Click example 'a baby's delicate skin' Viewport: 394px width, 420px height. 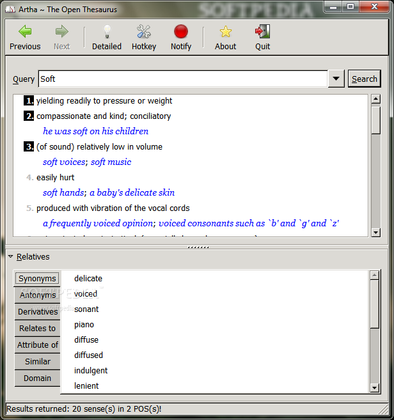pos(132,192)
